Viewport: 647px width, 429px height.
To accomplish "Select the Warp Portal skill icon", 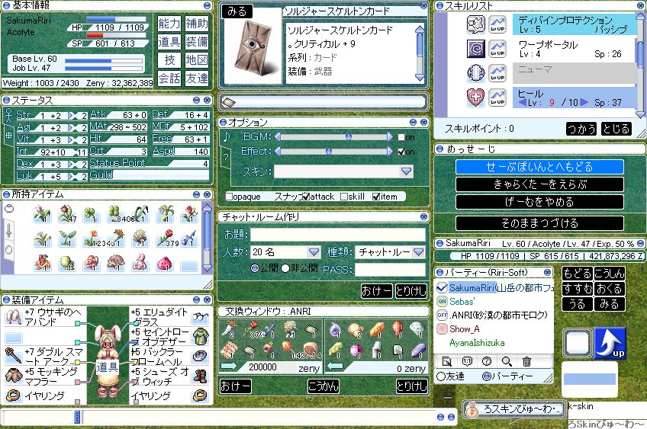I will (475, 49).
